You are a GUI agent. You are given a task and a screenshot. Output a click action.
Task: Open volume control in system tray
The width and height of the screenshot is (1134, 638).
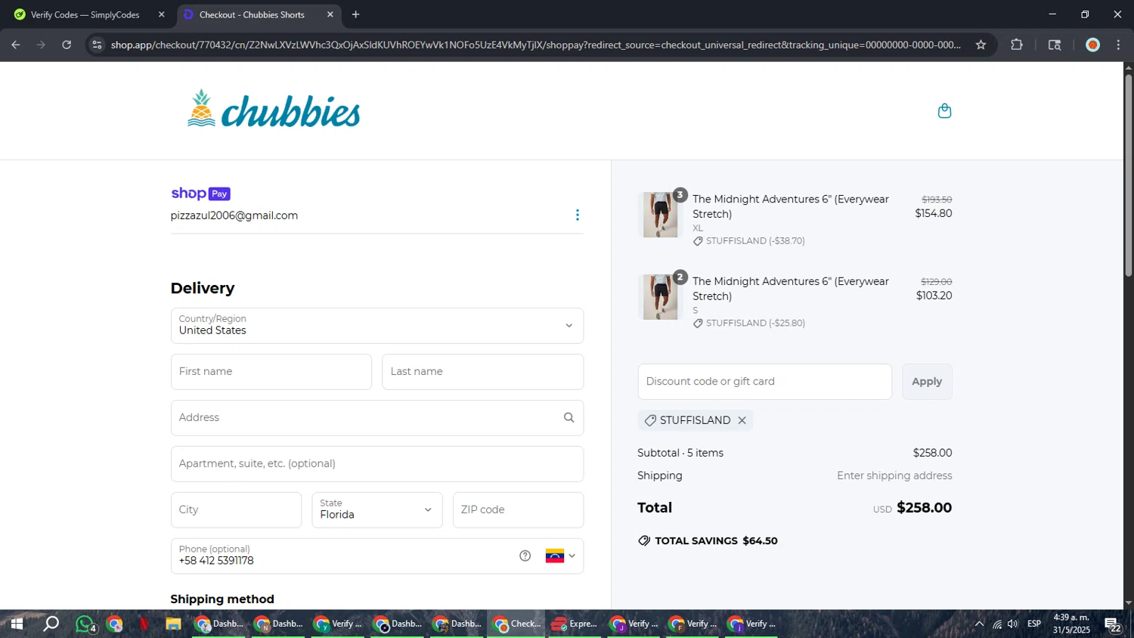point(1013,624)
